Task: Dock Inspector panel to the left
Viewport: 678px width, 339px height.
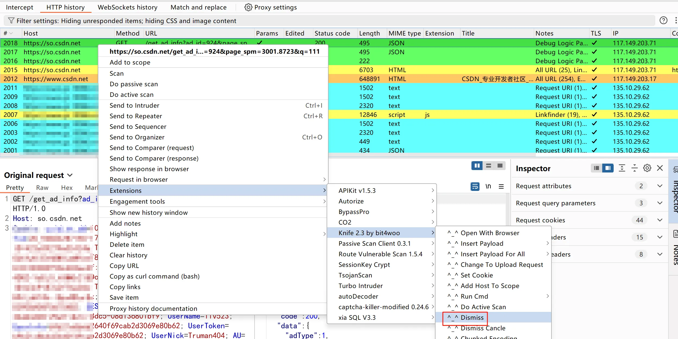Action: tap(596, 168)
